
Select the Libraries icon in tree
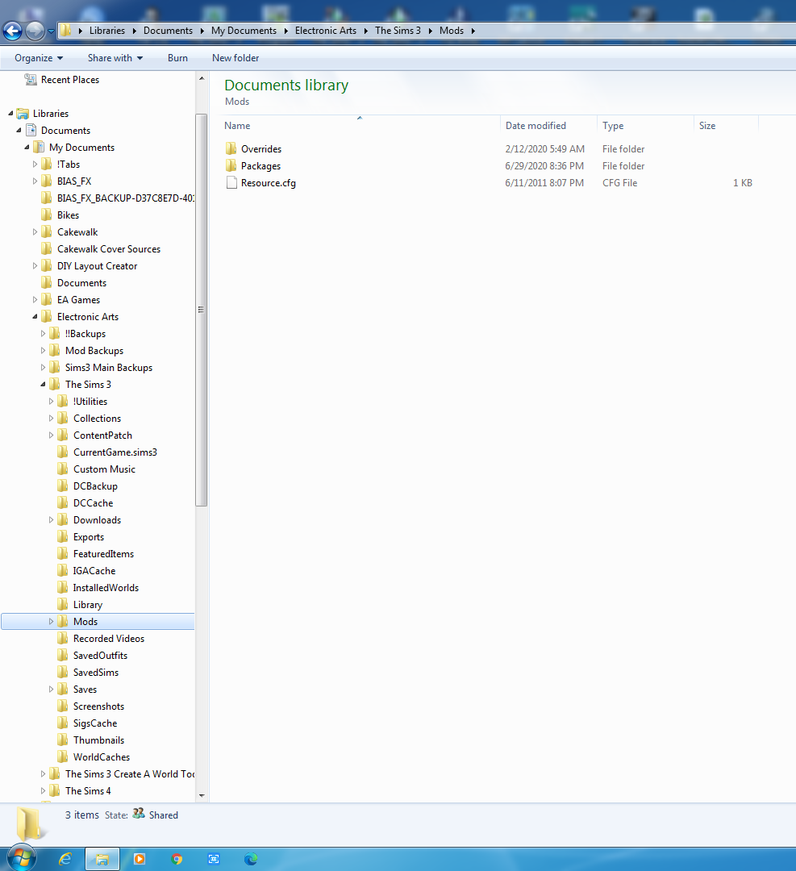pyautogui.click(x=23, y=114)
